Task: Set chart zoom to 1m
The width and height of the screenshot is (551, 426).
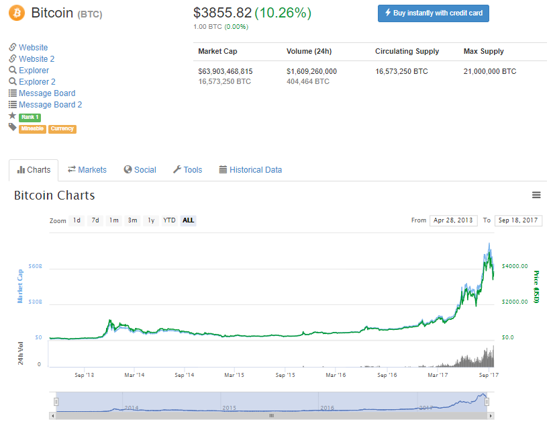Action: [x=114, y=220]
